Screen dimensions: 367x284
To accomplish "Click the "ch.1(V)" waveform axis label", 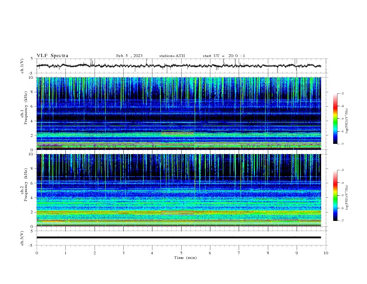I will 22,66.
